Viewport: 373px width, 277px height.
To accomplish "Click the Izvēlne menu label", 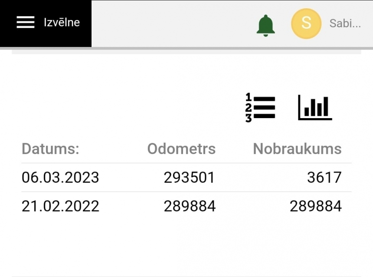I will point(62,23).
